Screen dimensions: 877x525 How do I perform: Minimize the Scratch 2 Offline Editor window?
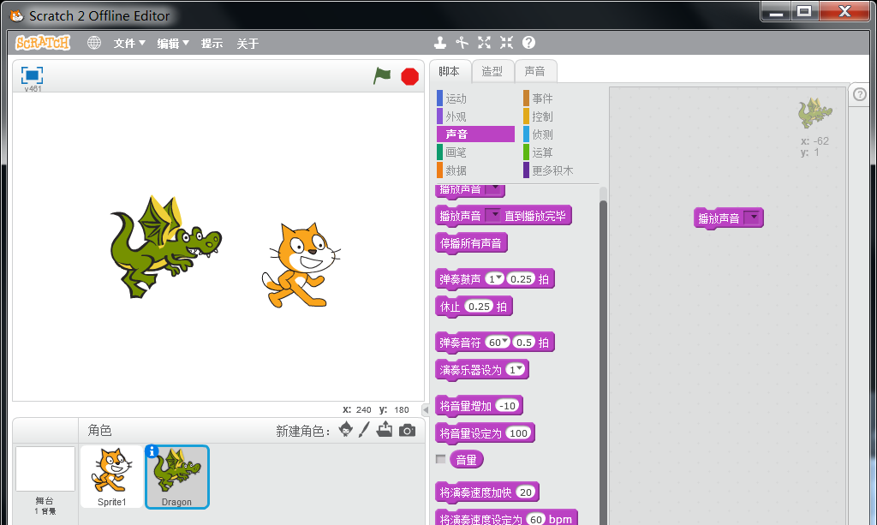[x=776, y=11]
